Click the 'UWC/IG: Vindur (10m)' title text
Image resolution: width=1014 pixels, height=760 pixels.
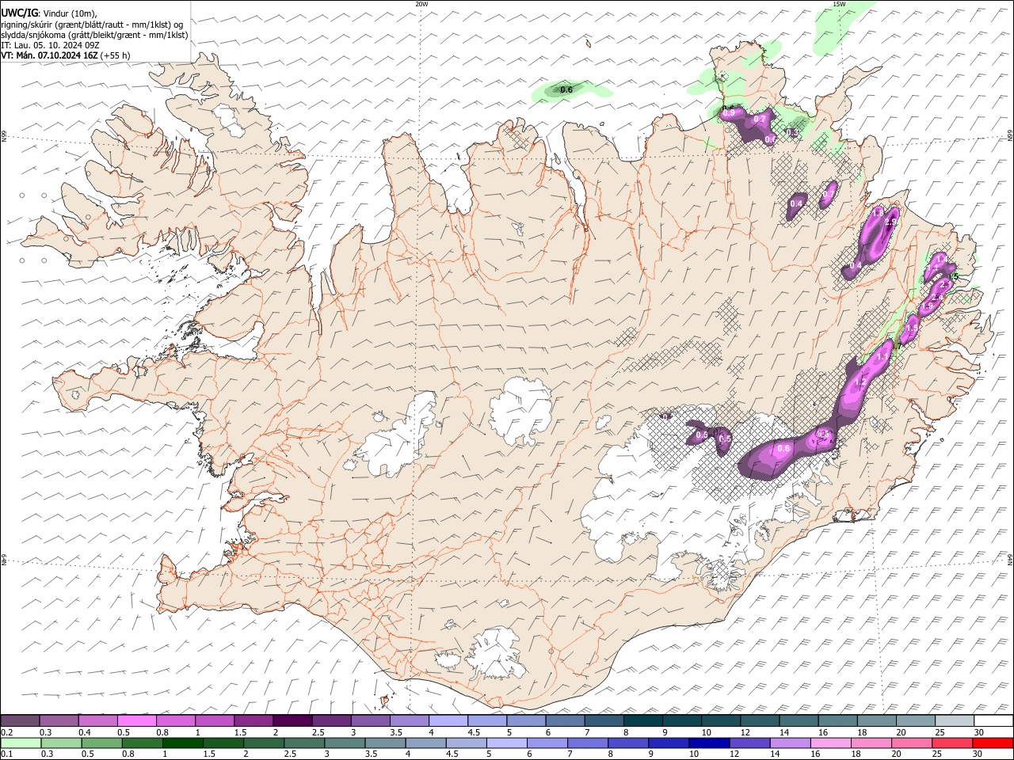[x=49, y=13]
